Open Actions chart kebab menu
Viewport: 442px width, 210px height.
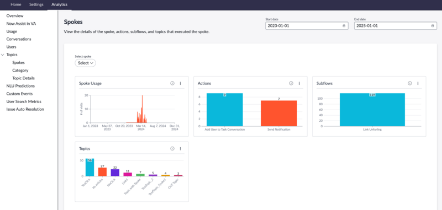pos(299,83)
